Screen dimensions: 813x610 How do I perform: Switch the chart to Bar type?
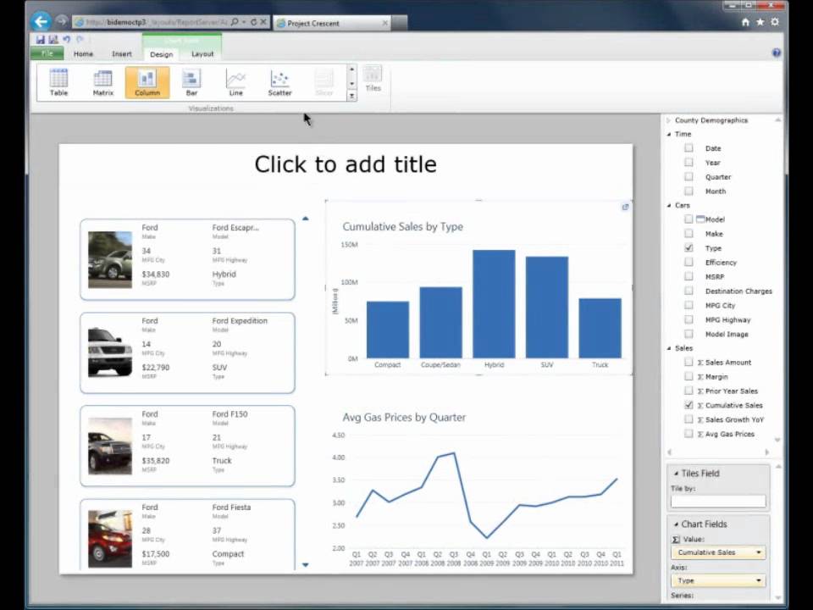pyautogui.click(x=191, y=82)
